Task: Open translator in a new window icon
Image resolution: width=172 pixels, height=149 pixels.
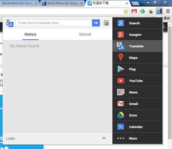Action: tap(106, 23)
